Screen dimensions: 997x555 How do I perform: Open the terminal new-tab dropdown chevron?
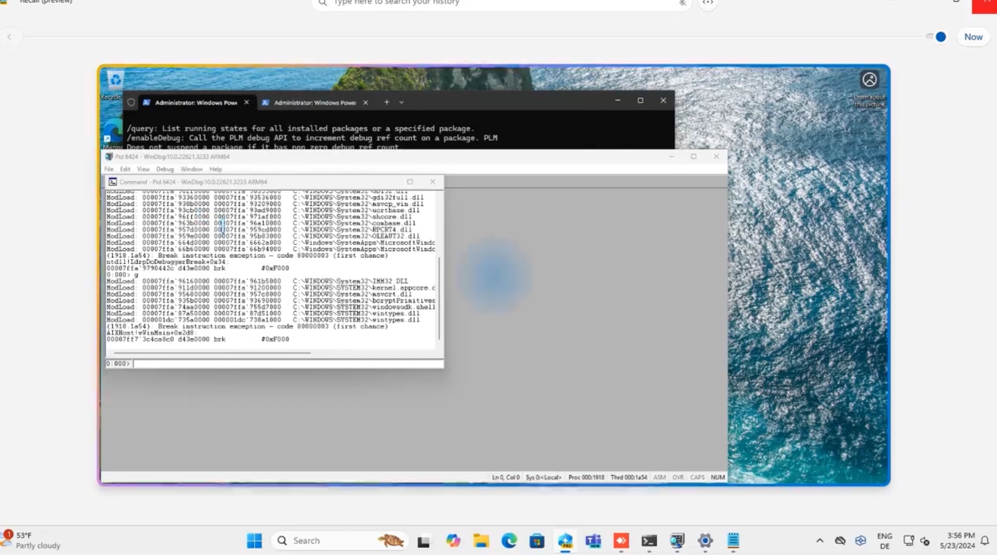[402, 103]
